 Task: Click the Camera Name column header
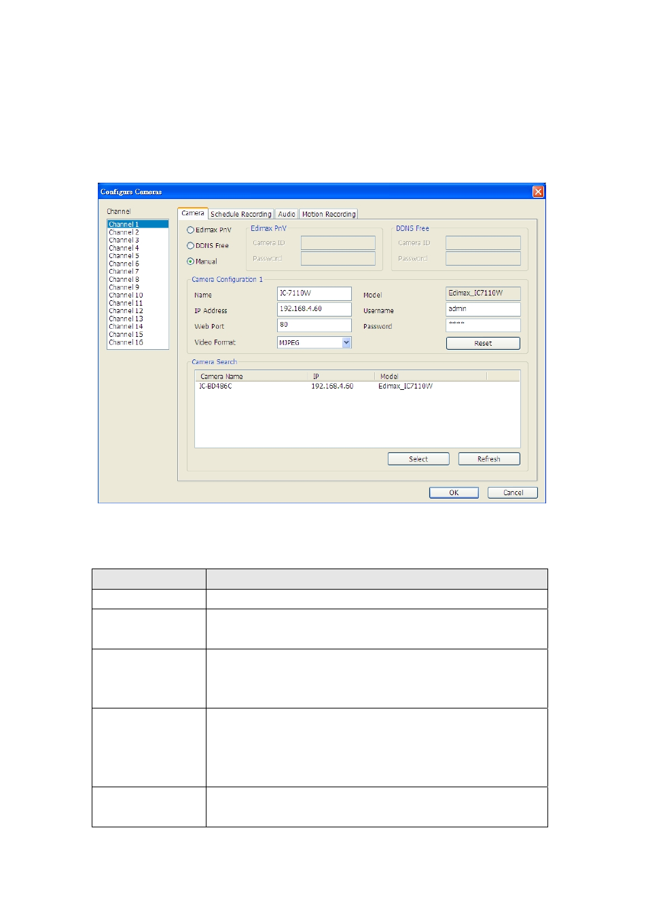coord(251,376)
